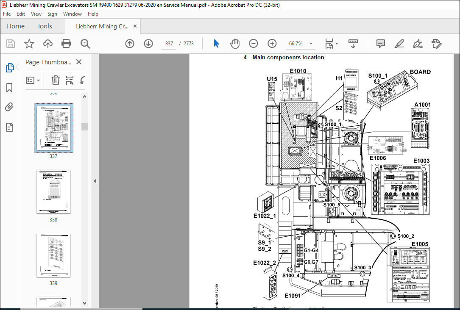Open the File menu
The width and height of the screenshot is (460, 310).
[x=7, y=14]
